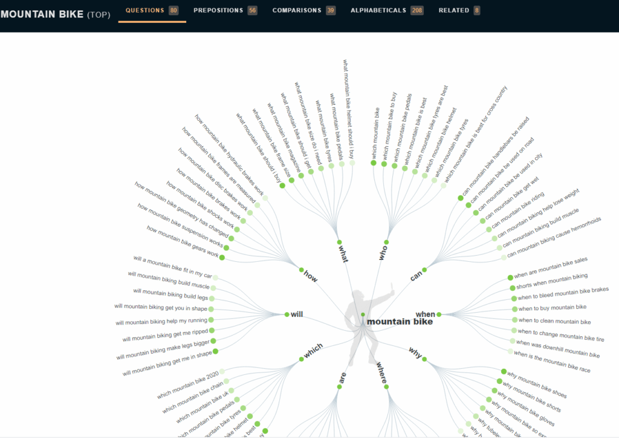The height and width of the screenshot is (439, 619).
Task: Click 'can mountain biking cause hemorrhoids'
Action: point(554,237)
